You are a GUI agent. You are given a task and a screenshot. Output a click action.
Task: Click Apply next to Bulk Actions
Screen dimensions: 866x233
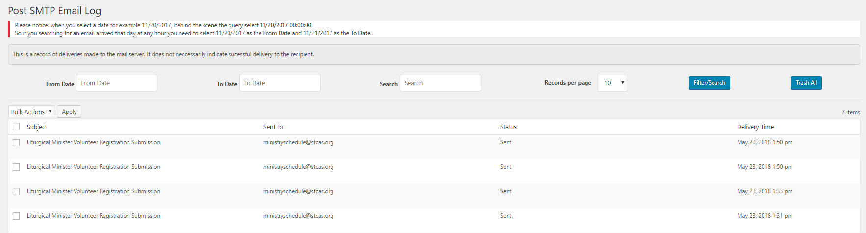coord(69,112)
